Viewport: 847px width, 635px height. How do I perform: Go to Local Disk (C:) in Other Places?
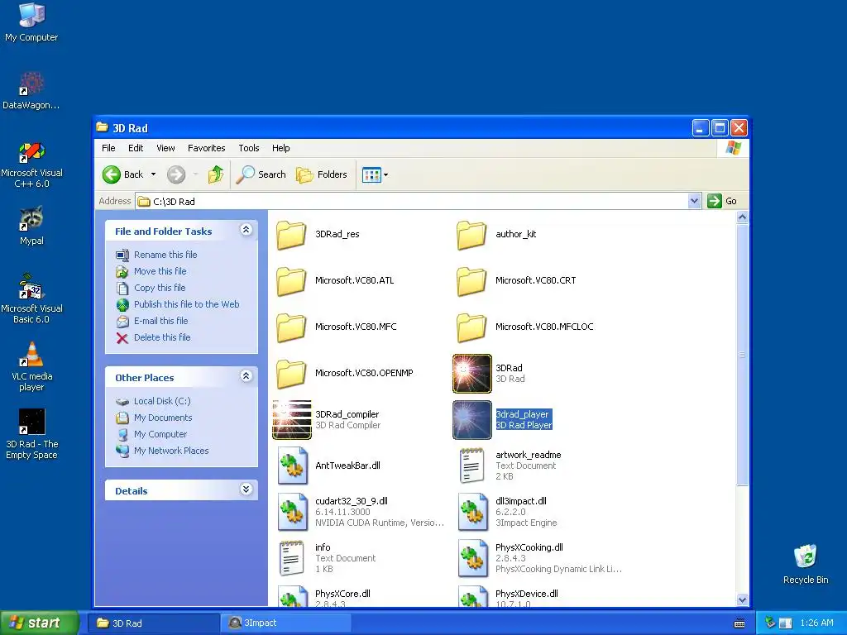point(162,401)
